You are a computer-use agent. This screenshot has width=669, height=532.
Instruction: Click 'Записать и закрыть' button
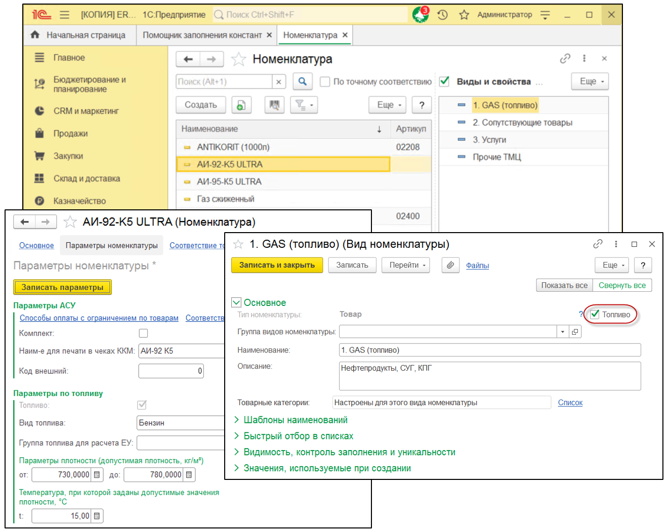tap(277, 265)
